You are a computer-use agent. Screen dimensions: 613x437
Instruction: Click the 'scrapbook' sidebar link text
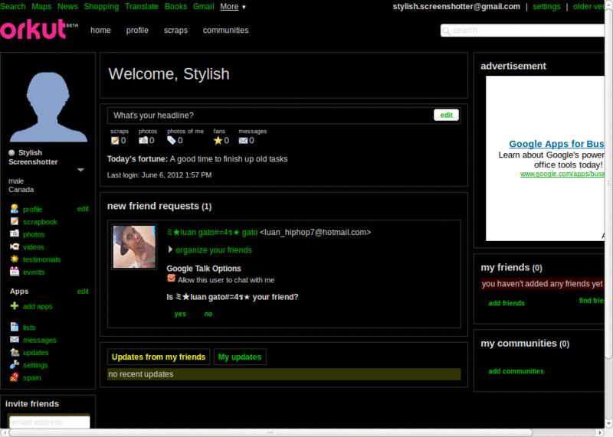point(40,222)
